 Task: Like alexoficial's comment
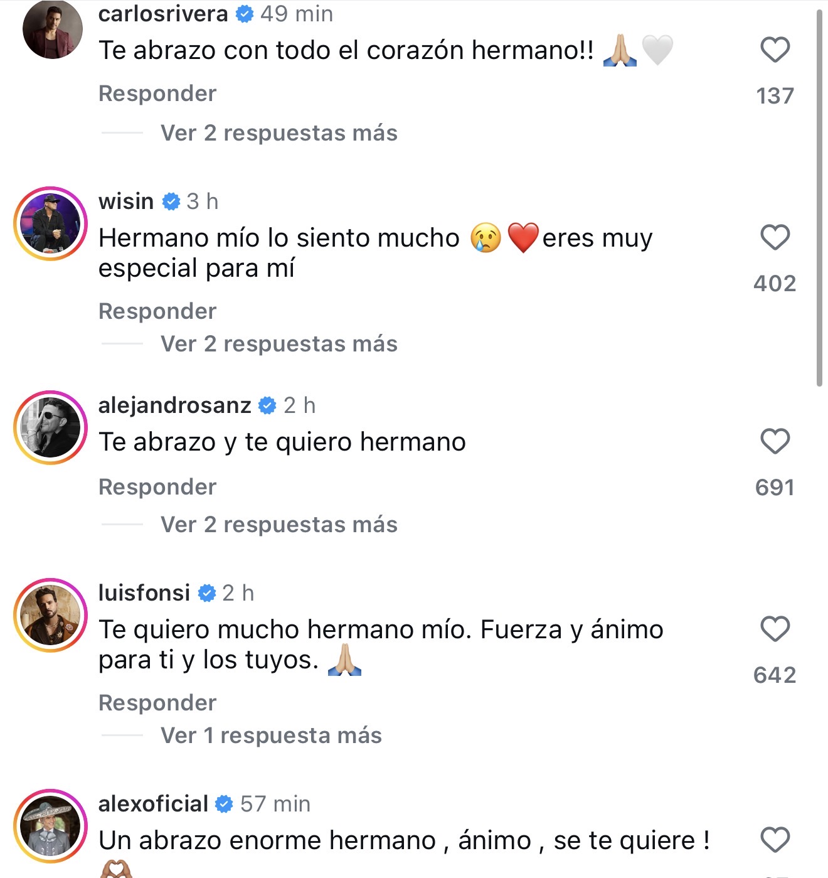[775, 840]
